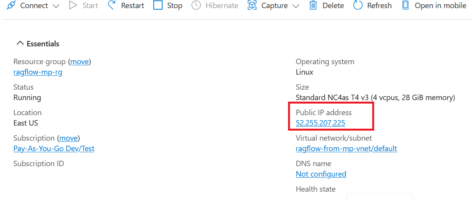Open public IP address 52.255.207.225 link
Image resolution: width=473 pixels, height=199 pixels.
click(320, 123)
